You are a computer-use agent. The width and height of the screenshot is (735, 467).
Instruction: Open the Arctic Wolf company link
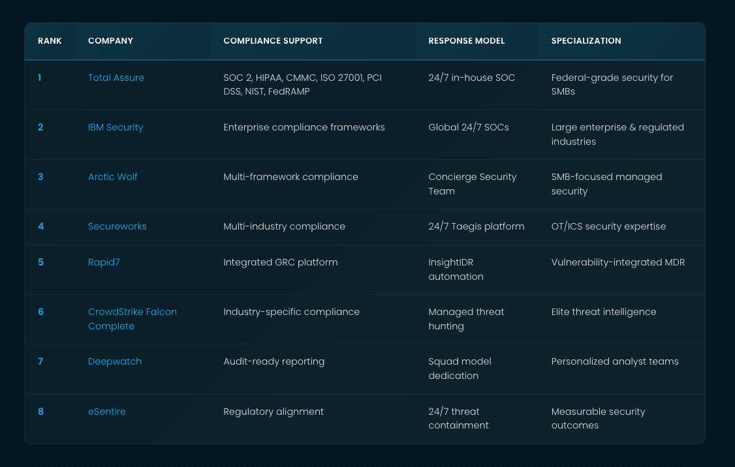112,177
